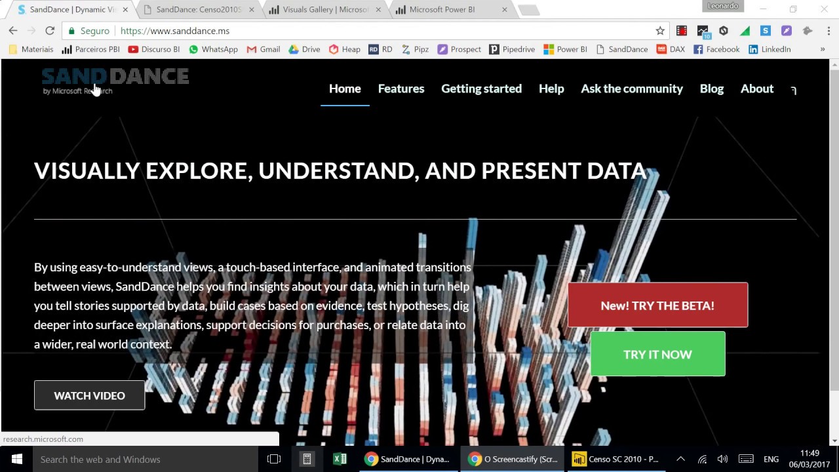Click the taskbar search box
The height and width of the screenshot is (472, 839).
(x=145, y=459)
